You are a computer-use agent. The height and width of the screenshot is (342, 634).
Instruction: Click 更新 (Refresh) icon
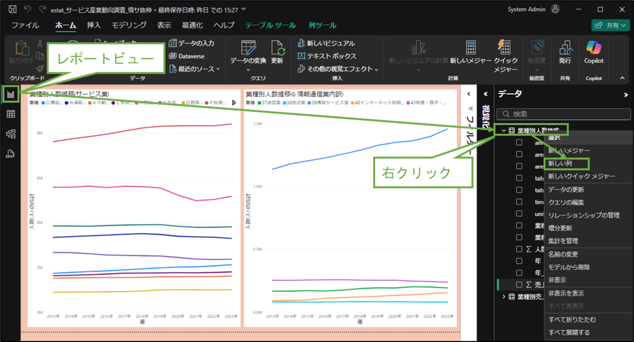[277, 48]
